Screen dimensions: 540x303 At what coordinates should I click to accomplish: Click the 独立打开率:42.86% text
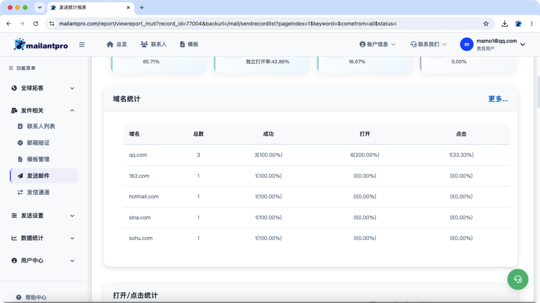click(267, 62)
